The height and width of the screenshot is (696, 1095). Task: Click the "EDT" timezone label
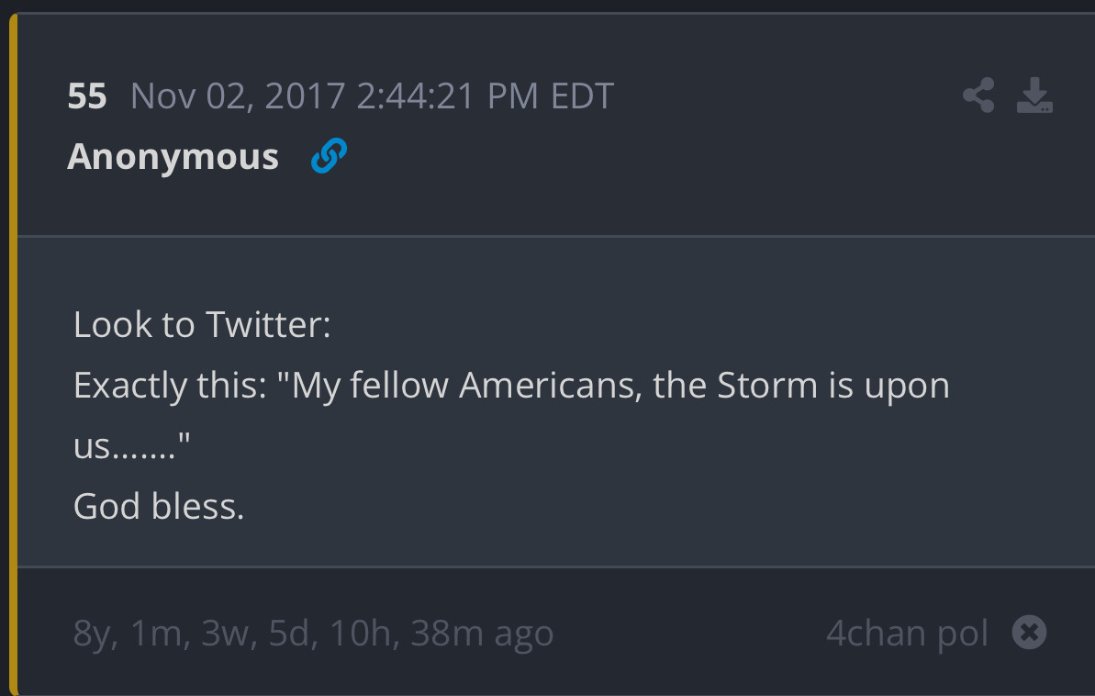(582, 95)
